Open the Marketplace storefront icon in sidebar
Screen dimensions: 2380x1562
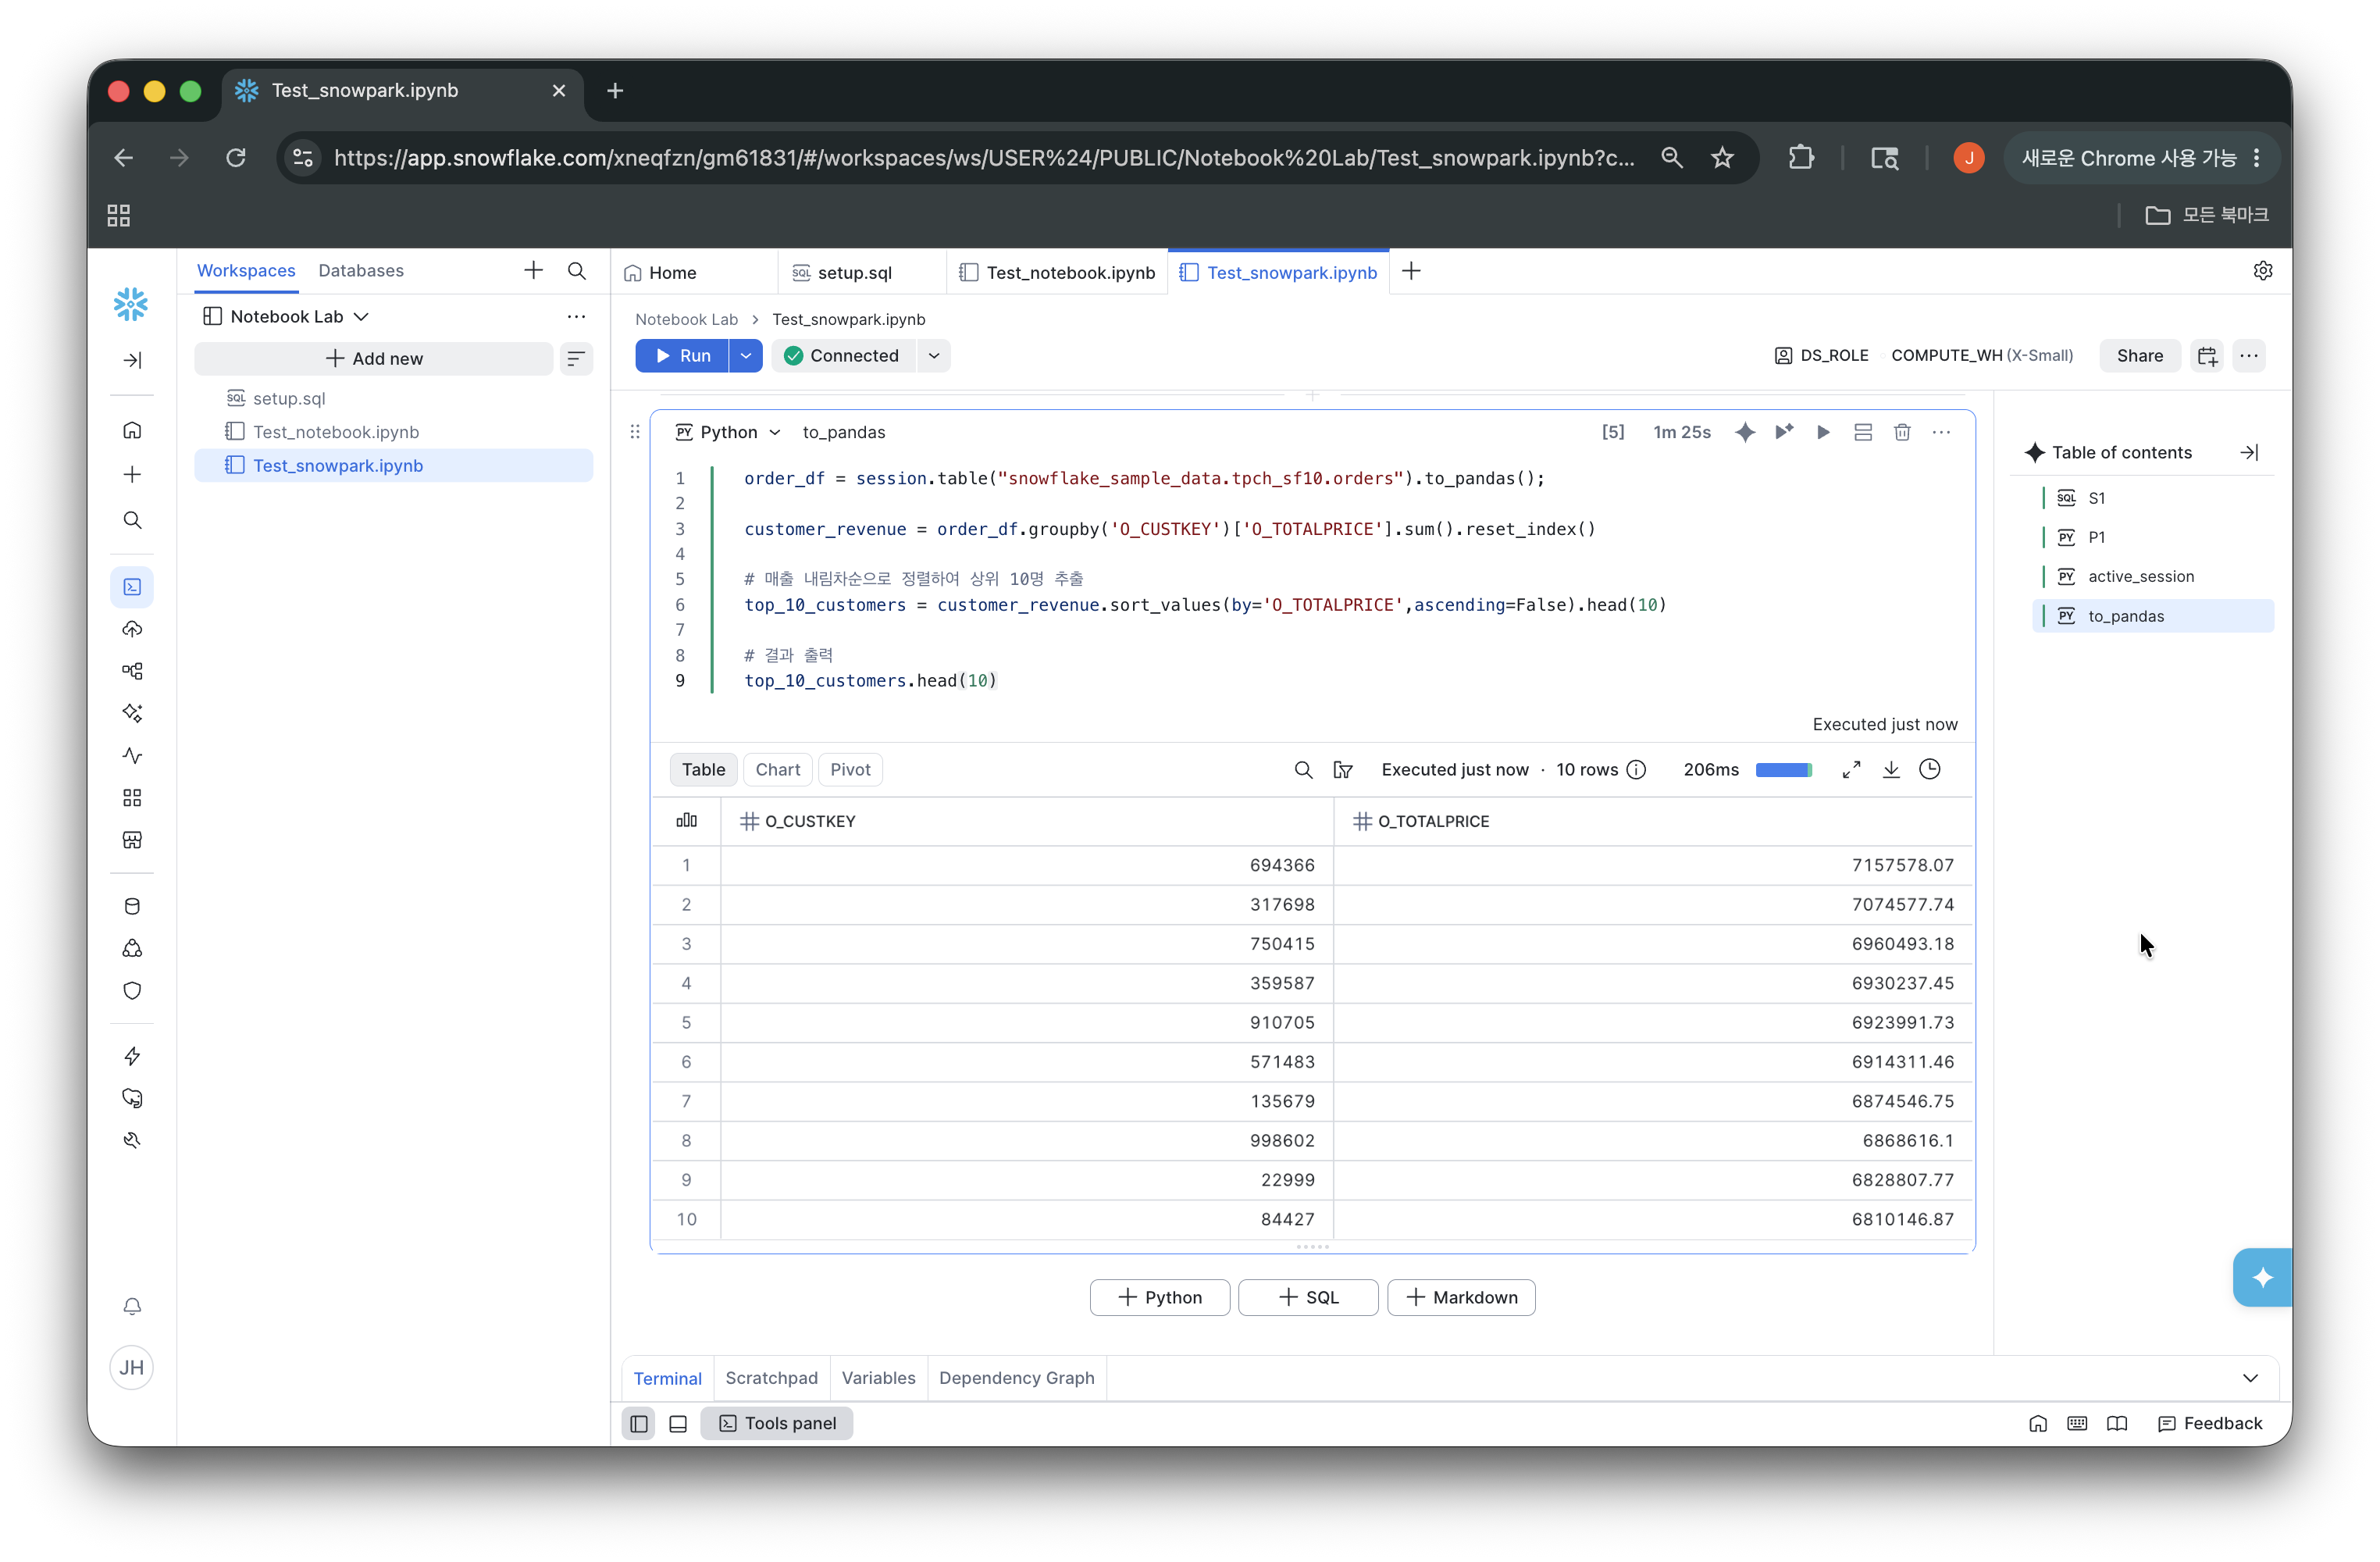click(132, 840)
